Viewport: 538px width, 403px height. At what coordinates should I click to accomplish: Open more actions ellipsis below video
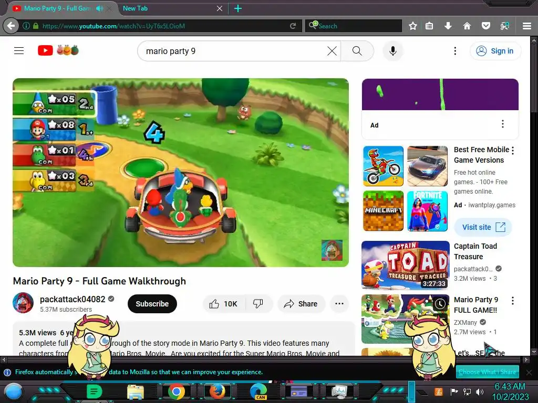click(339, 304)
